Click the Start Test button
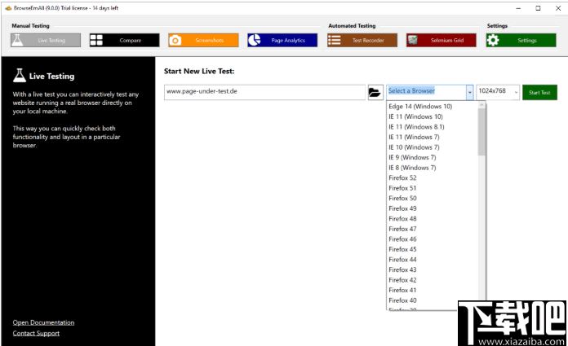Screen dimensions: 568x346 [539, 93]
